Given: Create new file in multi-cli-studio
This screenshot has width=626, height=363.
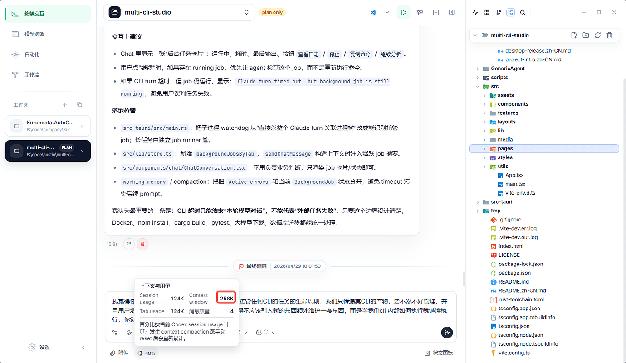Looking at the screenshot, I should click(574, 35).
